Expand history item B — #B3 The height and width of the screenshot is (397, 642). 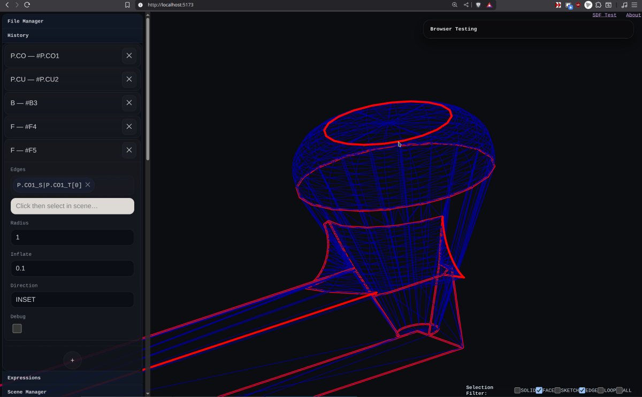63,103
